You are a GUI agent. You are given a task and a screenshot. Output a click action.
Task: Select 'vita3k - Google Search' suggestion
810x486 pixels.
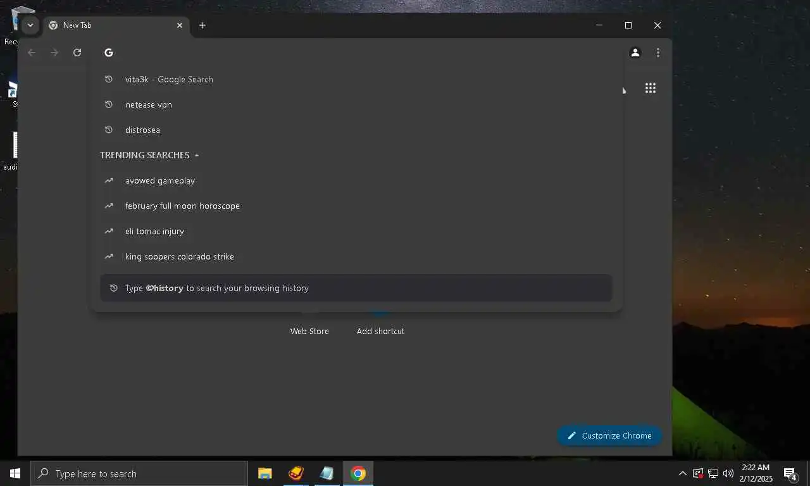coord(356,79)
